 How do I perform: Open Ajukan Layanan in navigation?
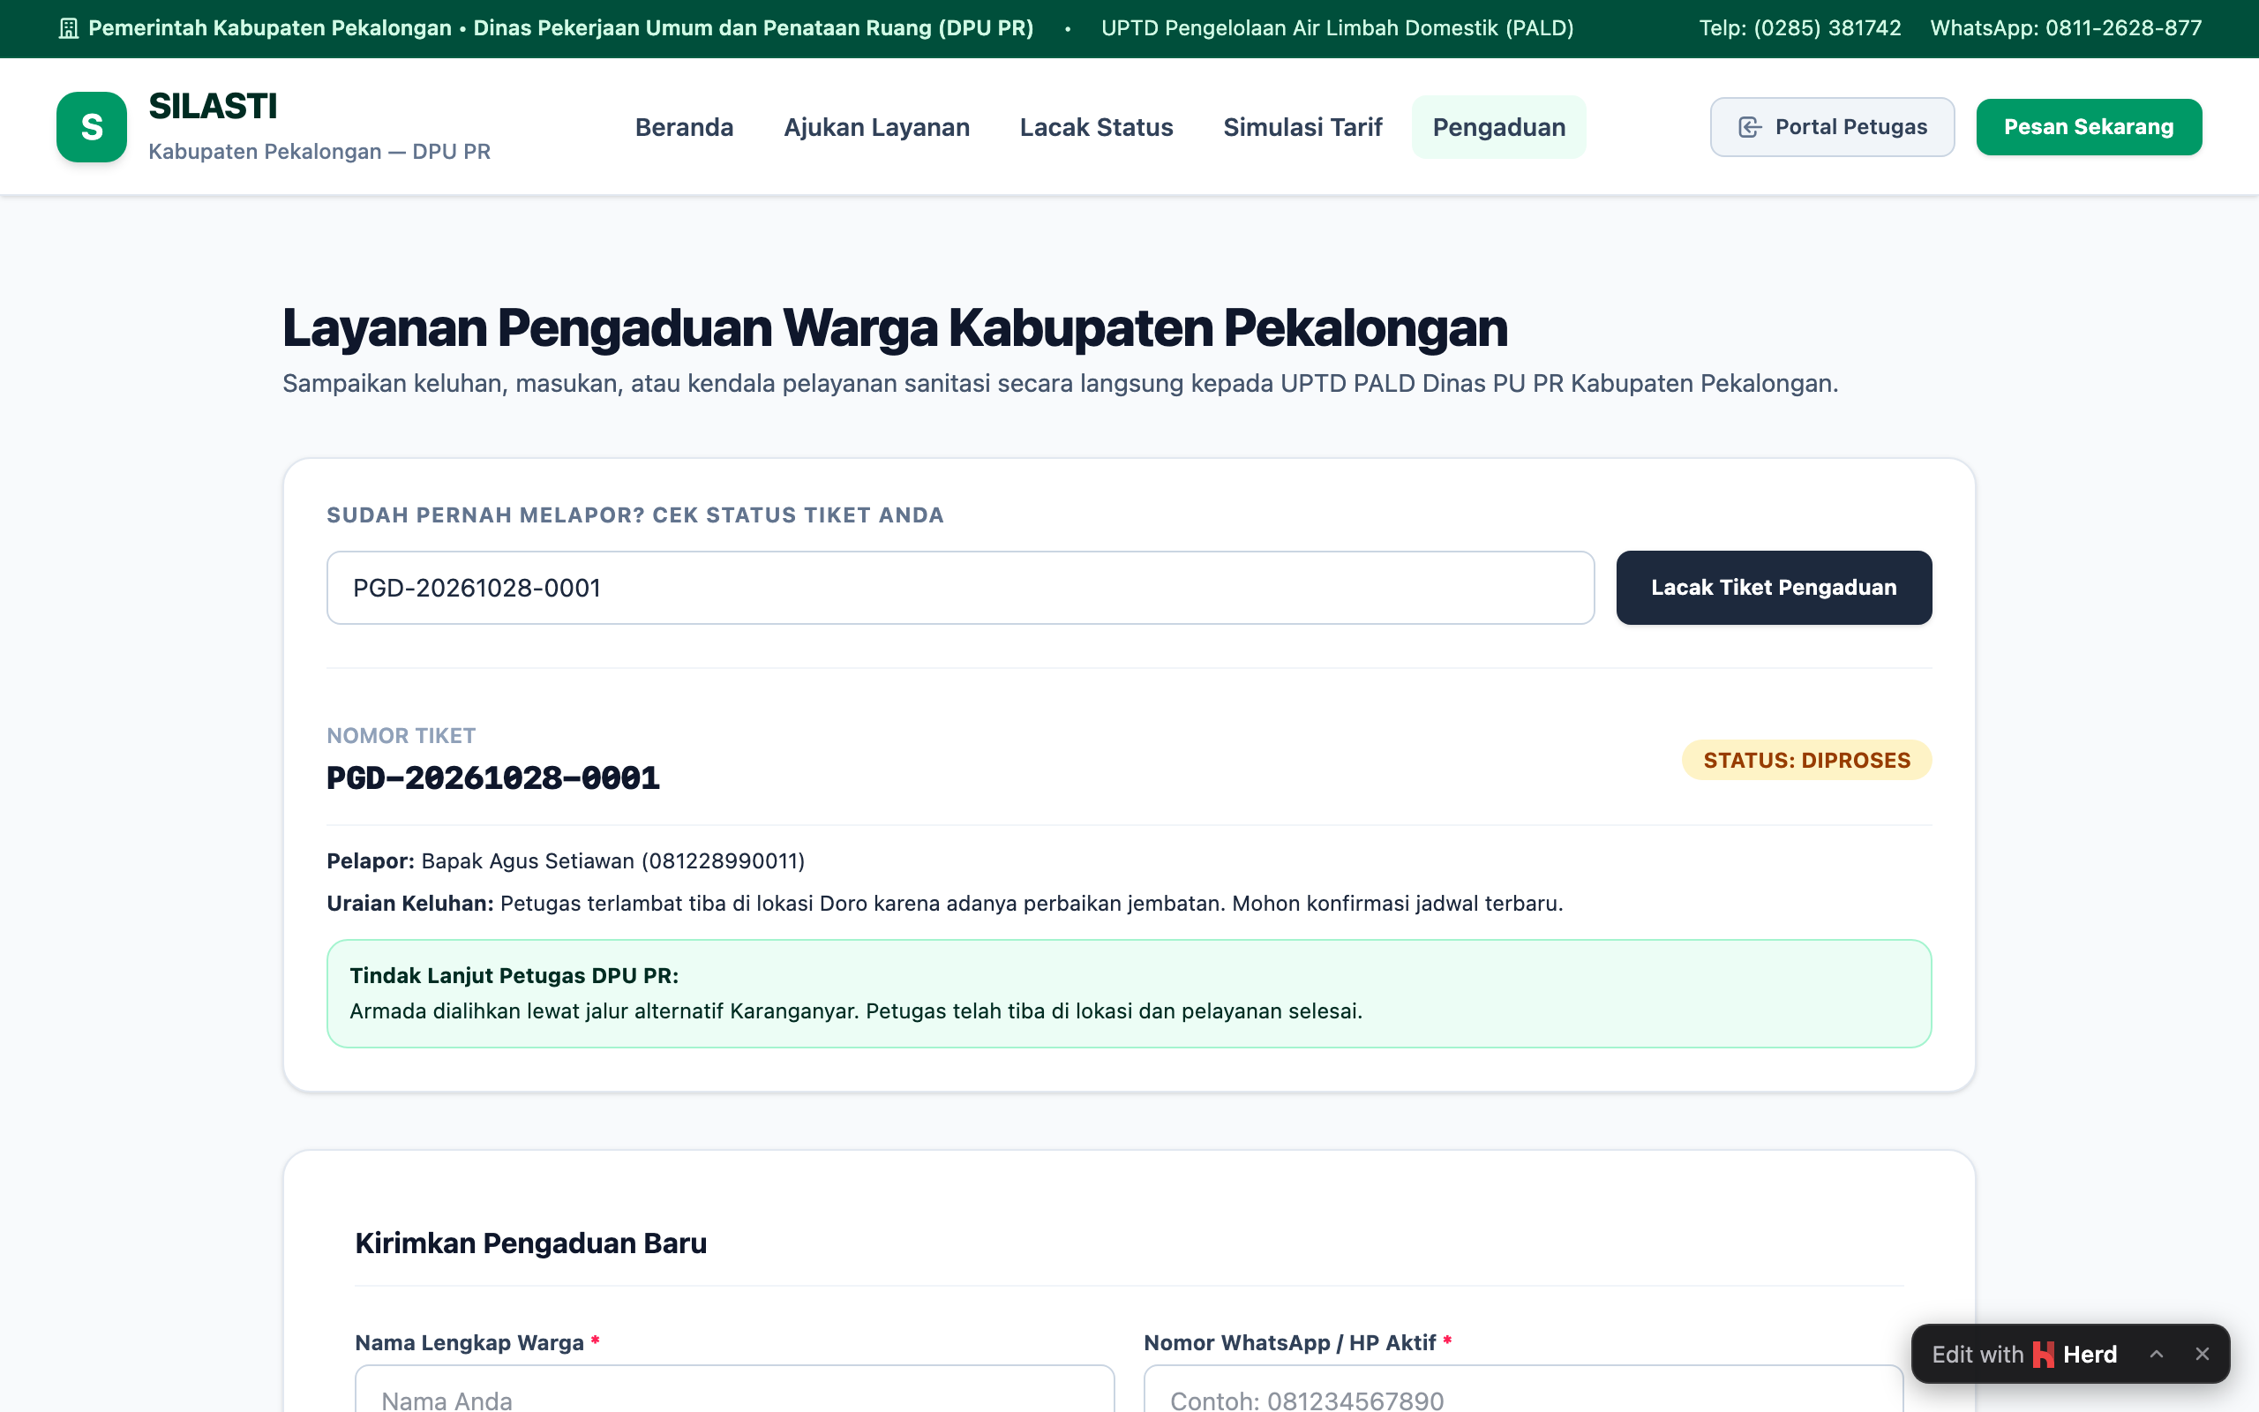876,127
